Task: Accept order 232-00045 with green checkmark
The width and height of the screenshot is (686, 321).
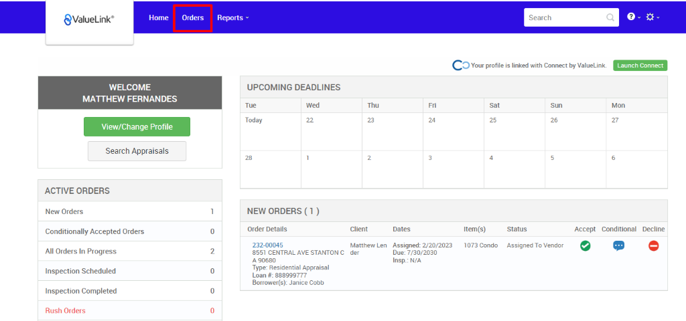Action: (585, 246)
